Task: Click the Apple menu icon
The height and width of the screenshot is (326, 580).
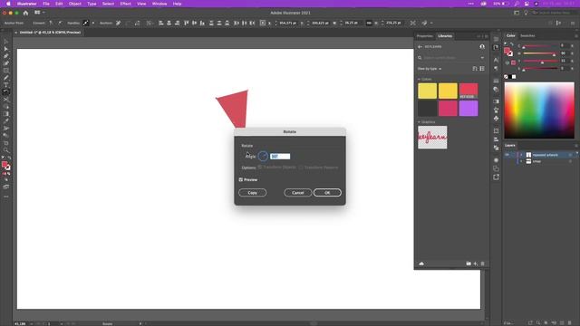Action: point(8,4)
